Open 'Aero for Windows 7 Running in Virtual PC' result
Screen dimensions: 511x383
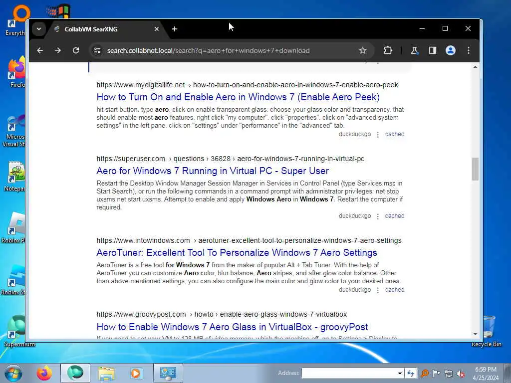[213, 171]
